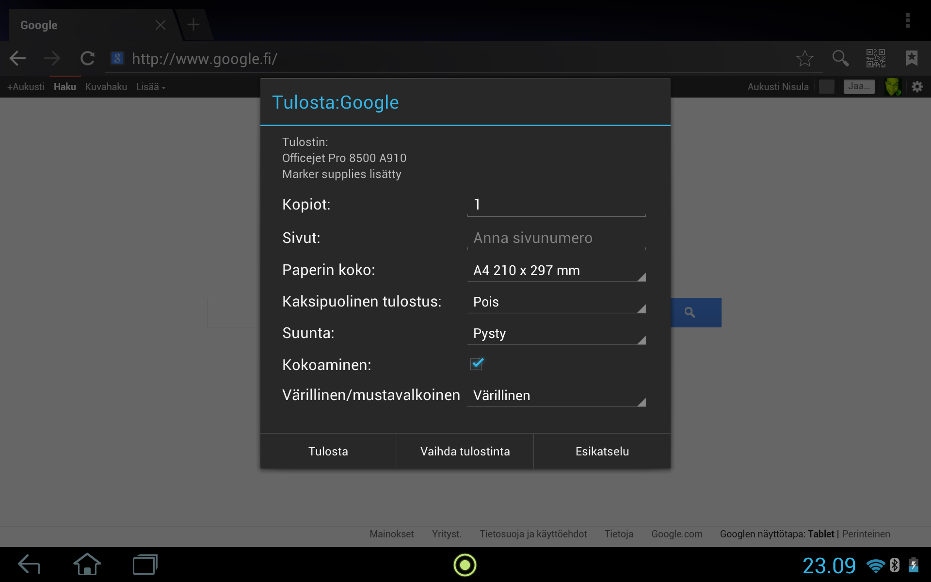Tap the Android home button

87,564
